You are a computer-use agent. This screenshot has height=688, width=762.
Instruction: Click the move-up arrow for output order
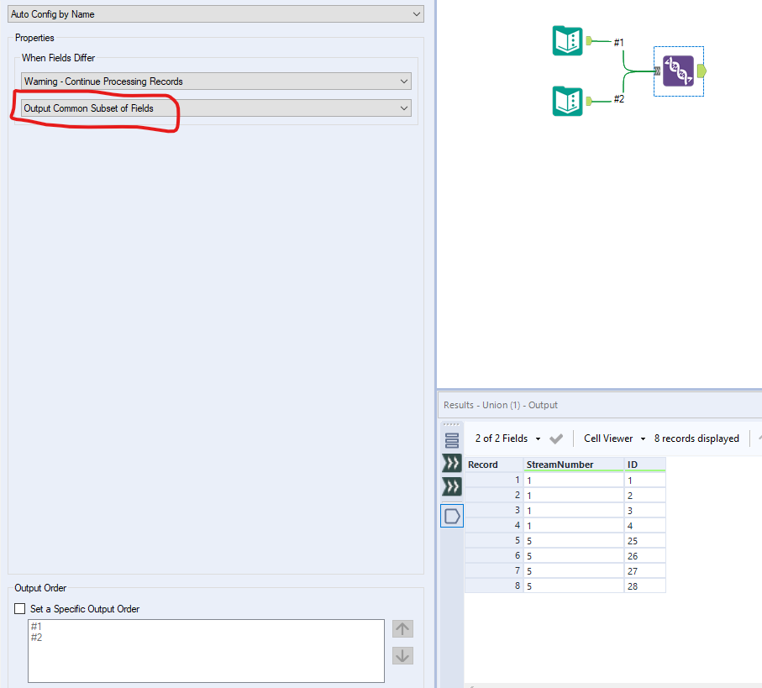402,628
